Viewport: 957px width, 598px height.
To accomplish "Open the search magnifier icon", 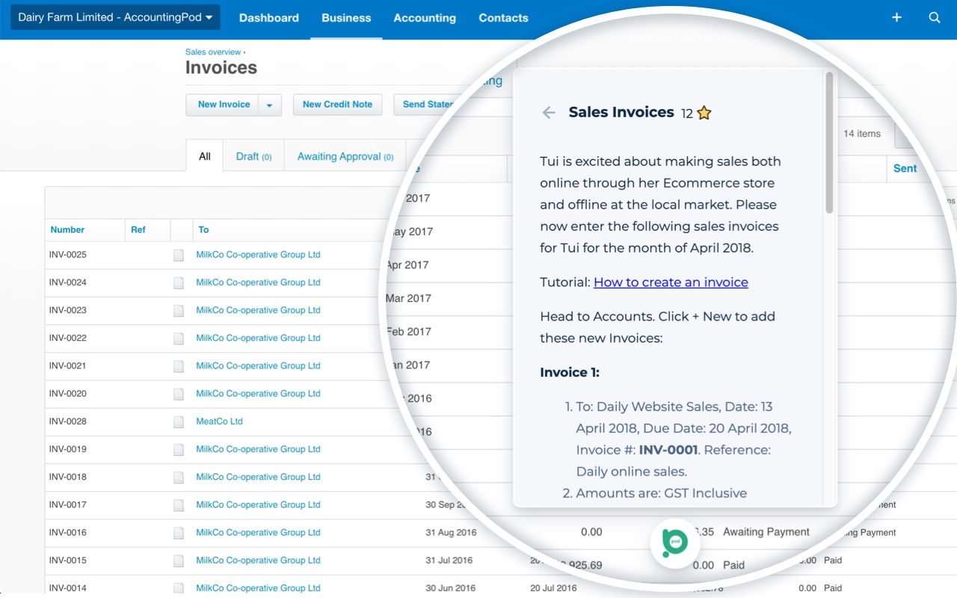I will click(x=935, y=18).
